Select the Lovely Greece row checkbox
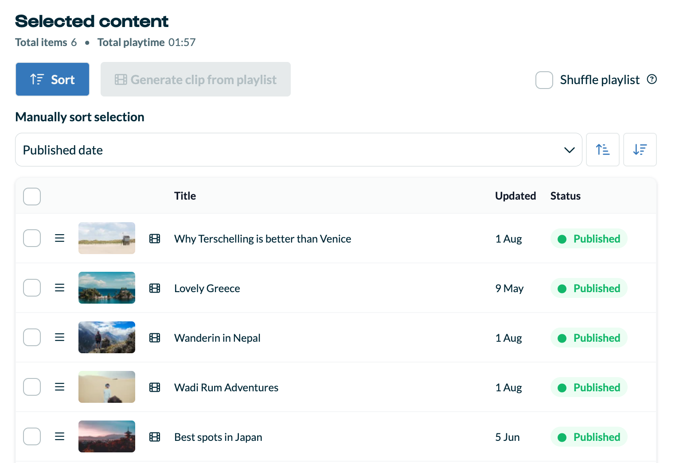This screenshot has height=463, width=695. 32,288
